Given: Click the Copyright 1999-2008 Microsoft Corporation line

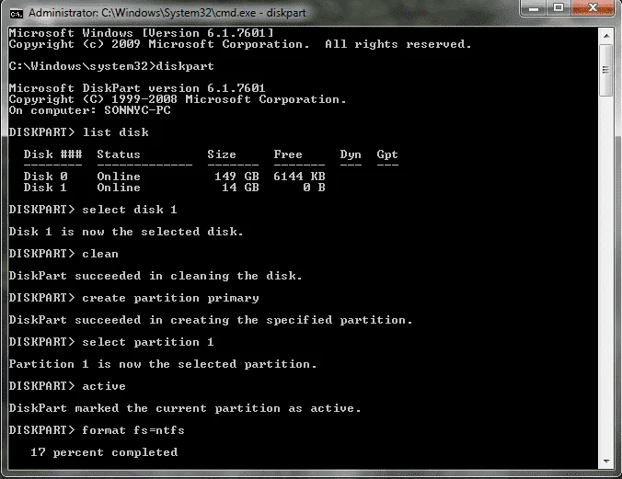Looking at the screenshot, I should pyautogui.click(x=178, y=99).
